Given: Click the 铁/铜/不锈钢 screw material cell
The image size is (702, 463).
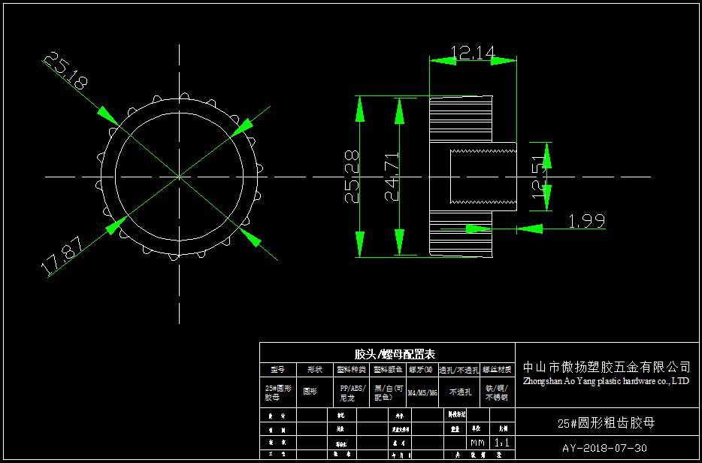Looking at the screenshot, I should tap(498, 392).
